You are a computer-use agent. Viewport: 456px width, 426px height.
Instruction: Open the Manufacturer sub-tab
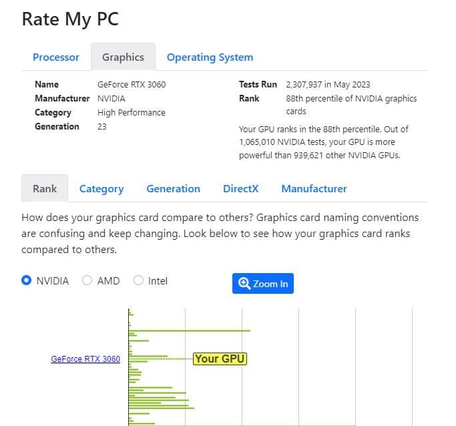(314, 189)
